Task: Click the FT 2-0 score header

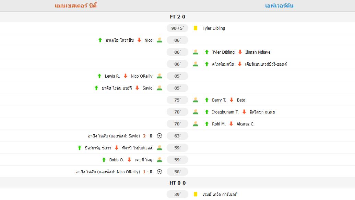Action: pyautogui.click(x=177, y=16)
